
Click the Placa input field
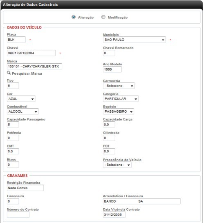coord(16,40)
